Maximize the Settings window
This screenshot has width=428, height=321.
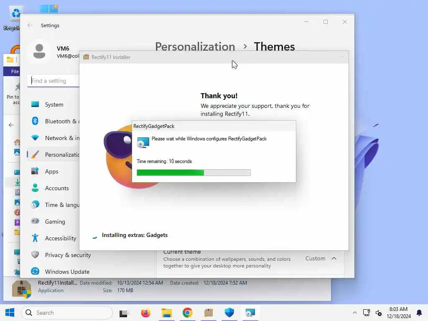click(326, 22)
